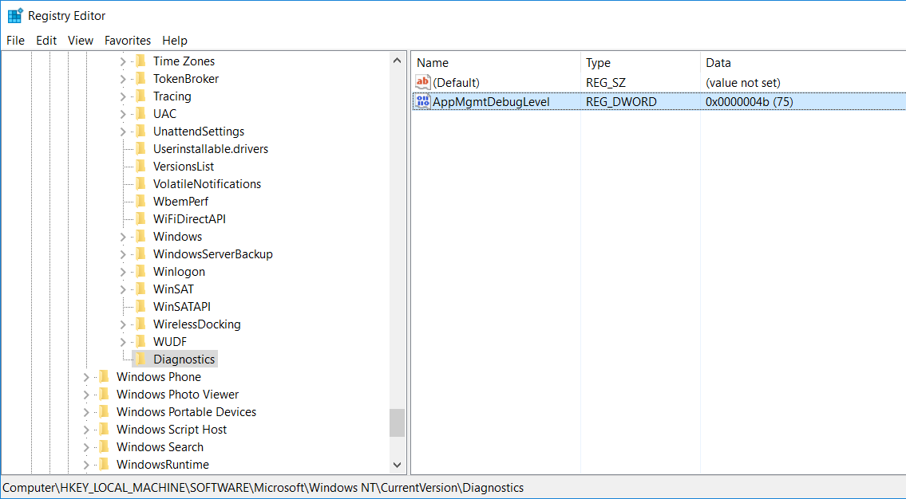Click the Windows Search folder icon

[x=104, y=447]
